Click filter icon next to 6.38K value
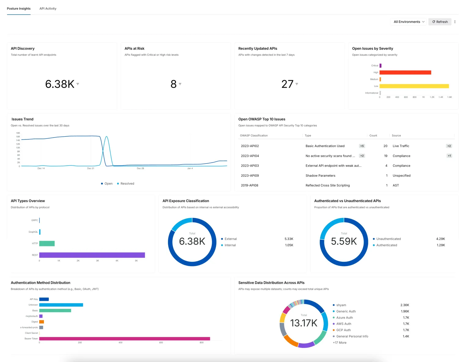The image size is (459, 362). pos(78,84)
